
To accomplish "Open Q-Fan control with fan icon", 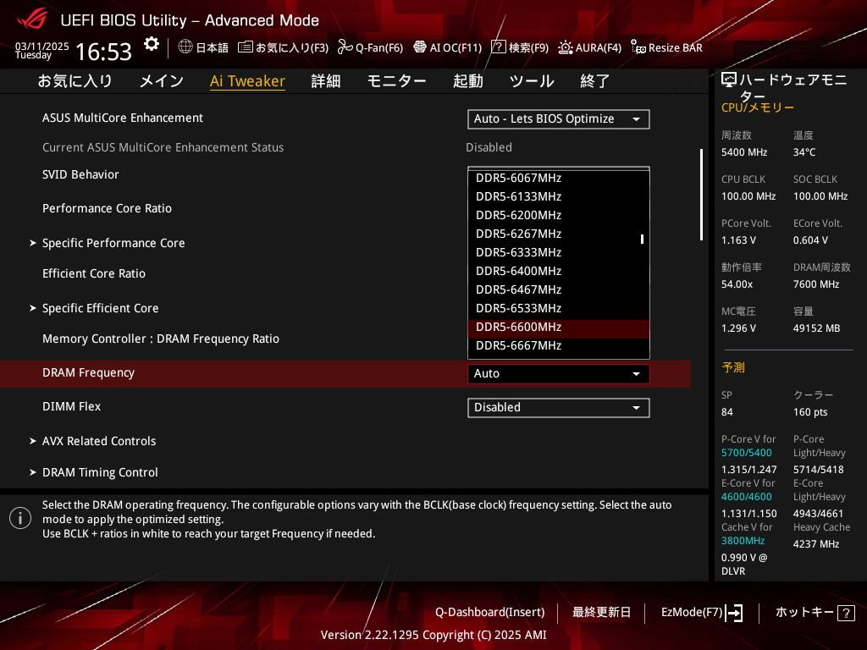I will tap(345, 47).
